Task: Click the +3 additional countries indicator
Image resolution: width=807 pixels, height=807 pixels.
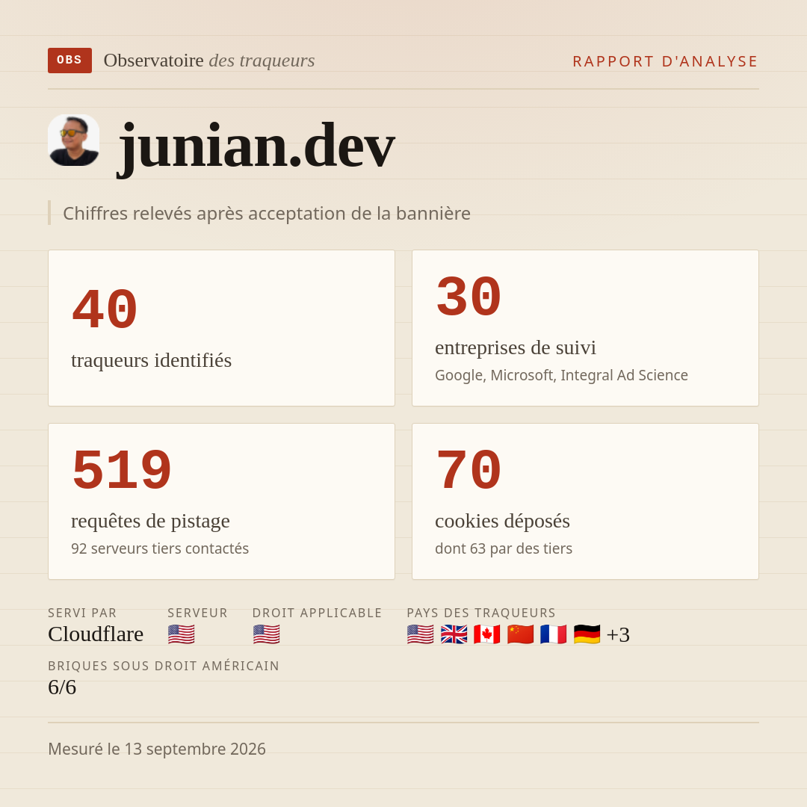Action: pyautogui.click(x=618, y=634)
